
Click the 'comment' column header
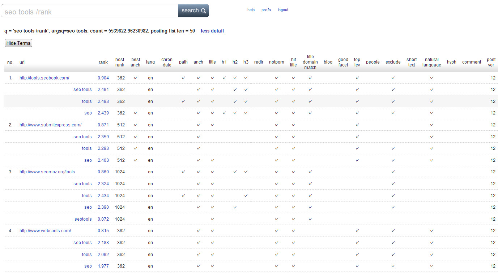point(472,62)
